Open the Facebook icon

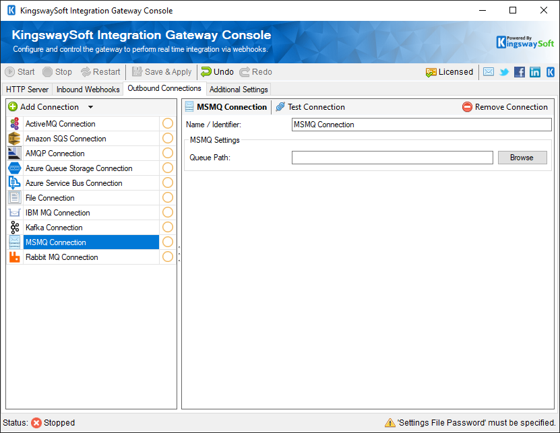tap(520, 72)
